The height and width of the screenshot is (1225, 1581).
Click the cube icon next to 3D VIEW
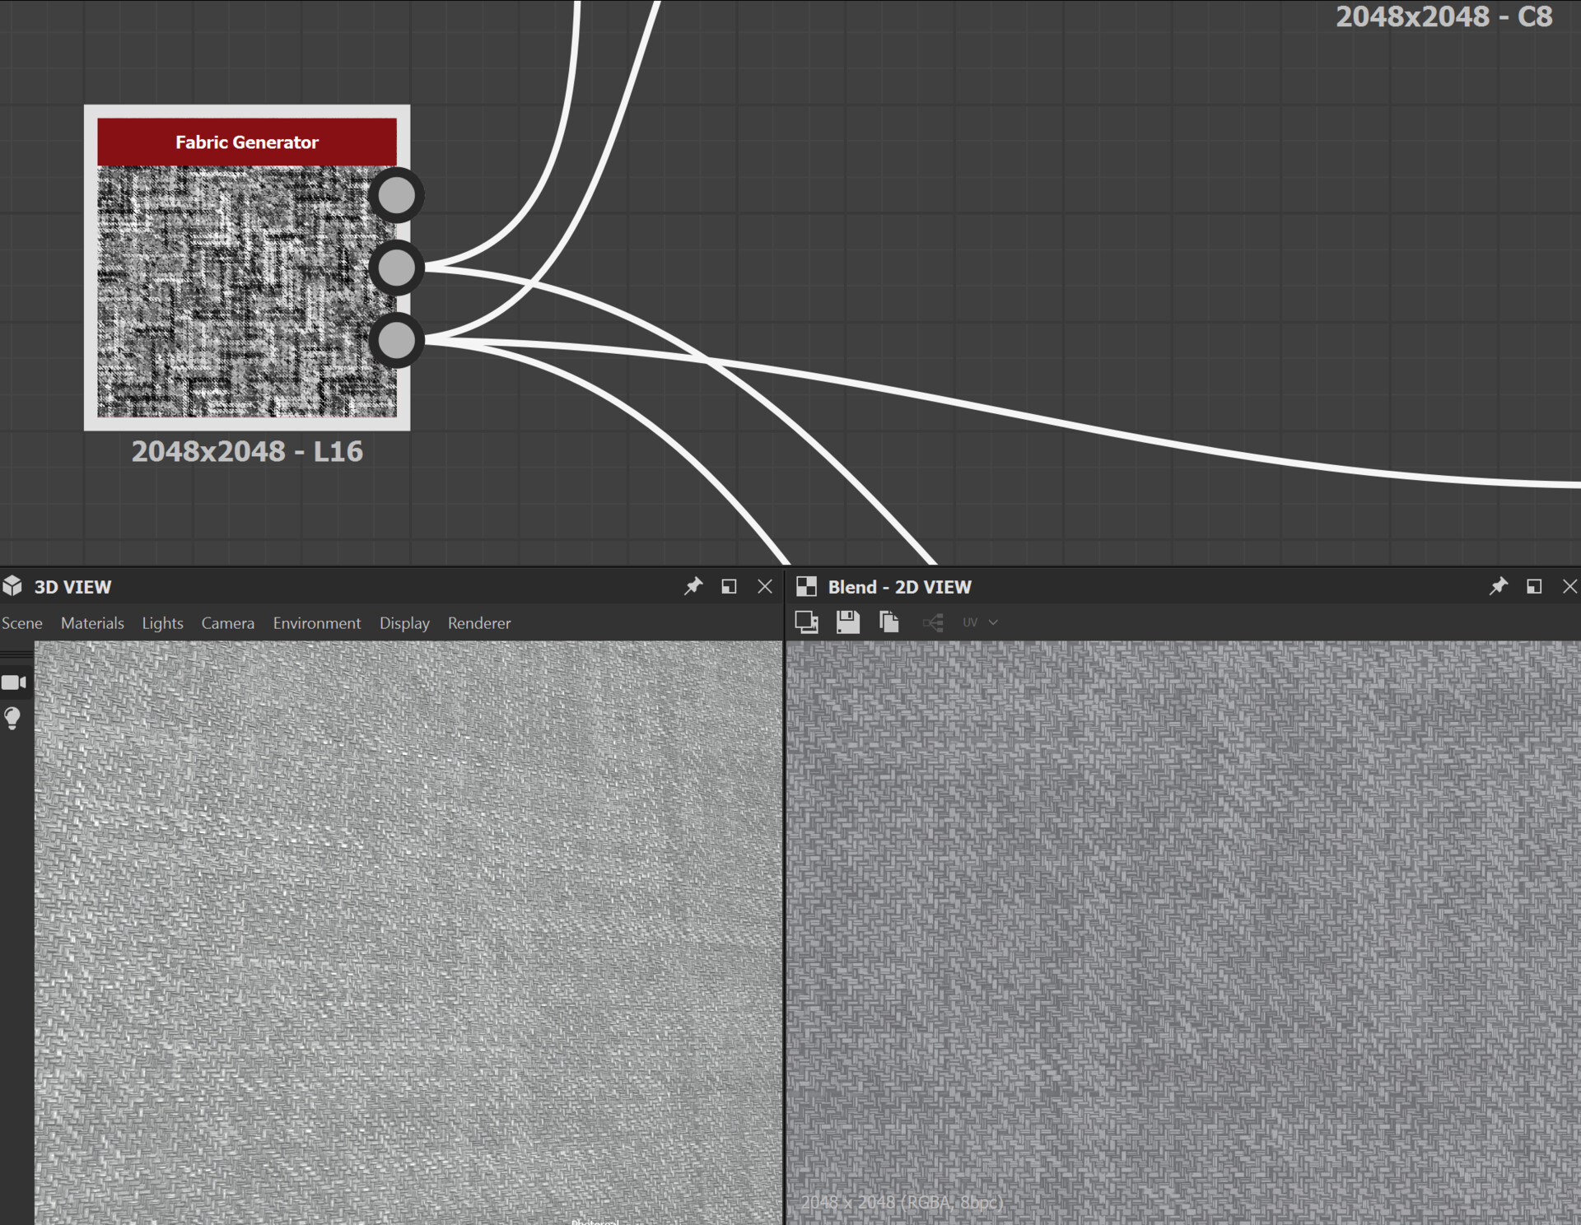point(12,586)
